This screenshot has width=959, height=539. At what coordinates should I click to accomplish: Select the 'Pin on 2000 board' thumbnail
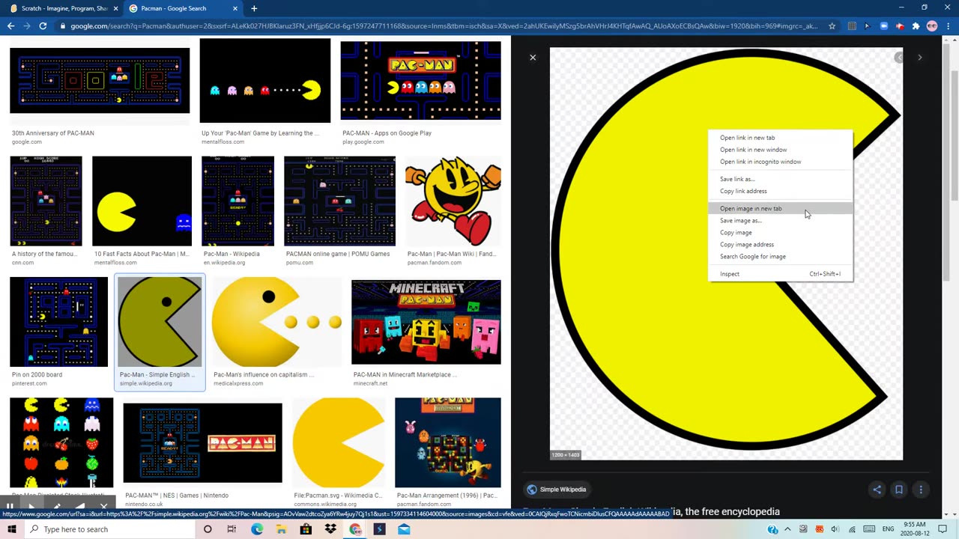click(x=58, y=322)
